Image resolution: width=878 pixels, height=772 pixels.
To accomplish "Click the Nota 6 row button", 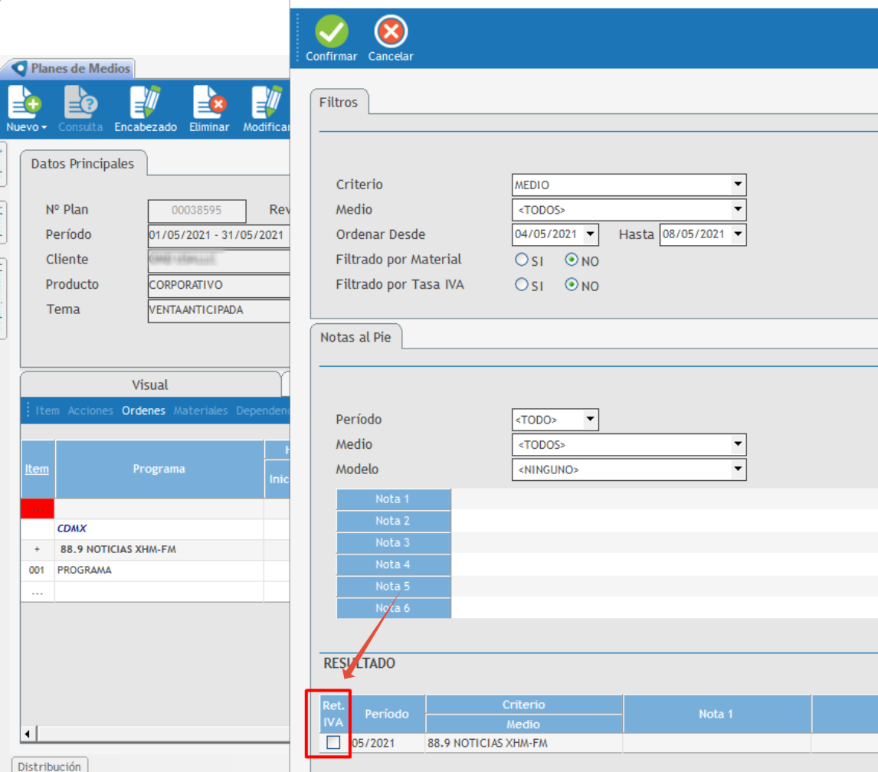I will click(x=393, y=608).
